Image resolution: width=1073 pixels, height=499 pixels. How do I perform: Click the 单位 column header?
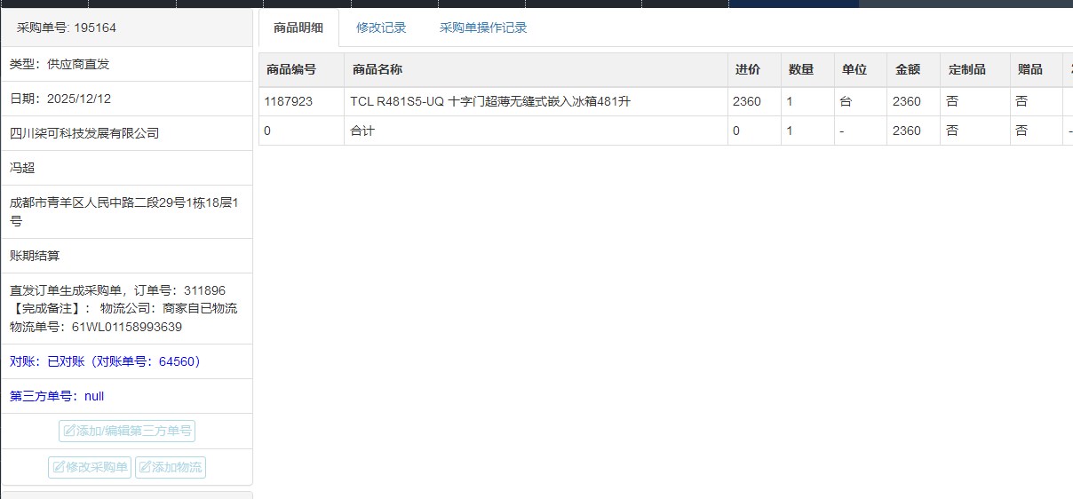(x=854, y=70)
